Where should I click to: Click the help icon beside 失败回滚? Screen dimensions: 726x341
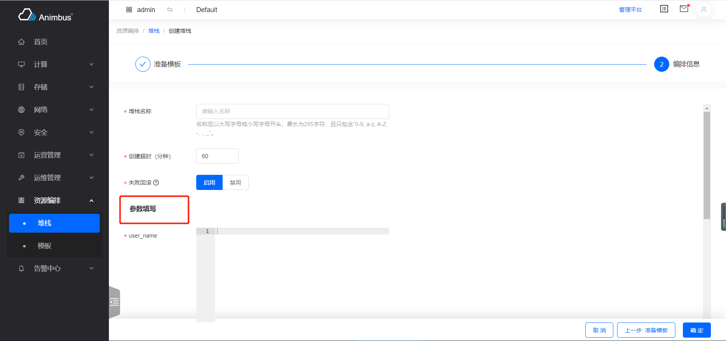click(x=156, y=183)
